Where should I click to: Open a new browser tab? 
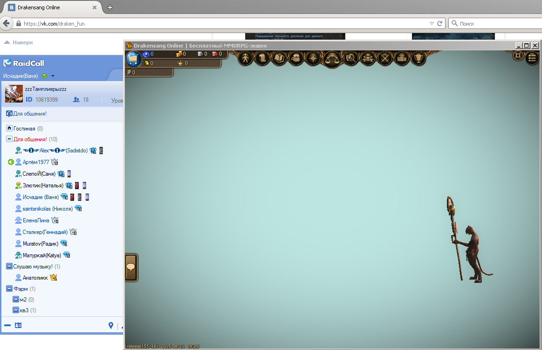(110, 7)
